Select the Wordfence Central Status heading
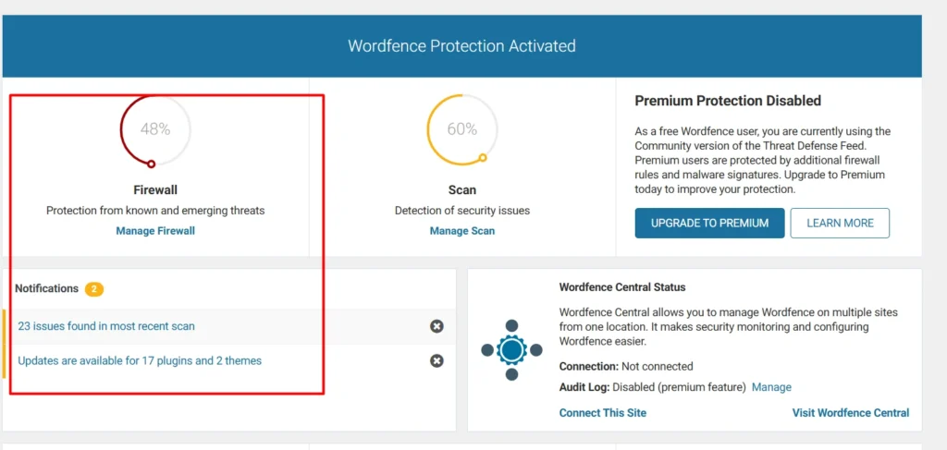Viewport: 947px width, 450px height. [x=622, y=287]
